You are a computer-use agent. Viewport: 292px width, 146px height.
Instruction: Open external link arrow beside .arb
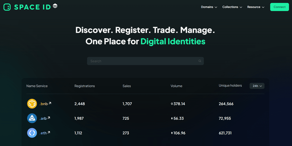(48, 118)
